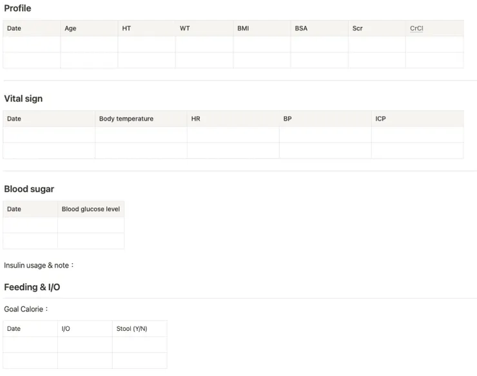Click first empty cell under Blood glucose level
This screenshot has width=477, height=376.
[x=91, y=225]
